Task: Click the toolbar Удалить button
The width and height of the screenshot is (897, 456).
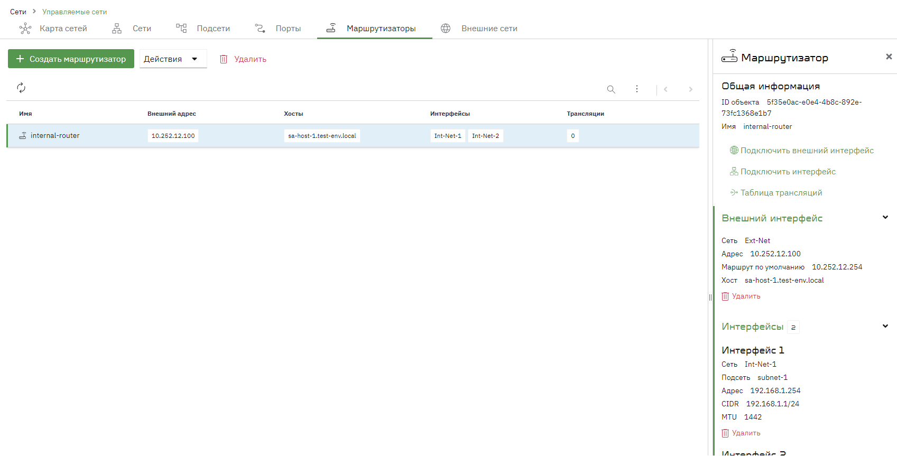Action: [x=243, y=59]
